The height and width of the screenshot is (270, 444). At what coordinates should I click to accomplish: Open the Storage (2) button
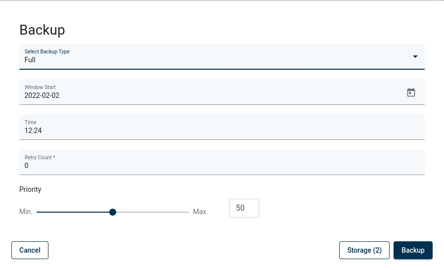(364, 250)
